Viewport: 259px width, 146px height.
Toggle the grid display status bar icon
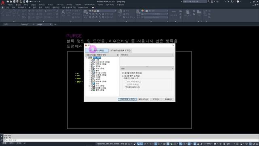[x=126, y=144]
